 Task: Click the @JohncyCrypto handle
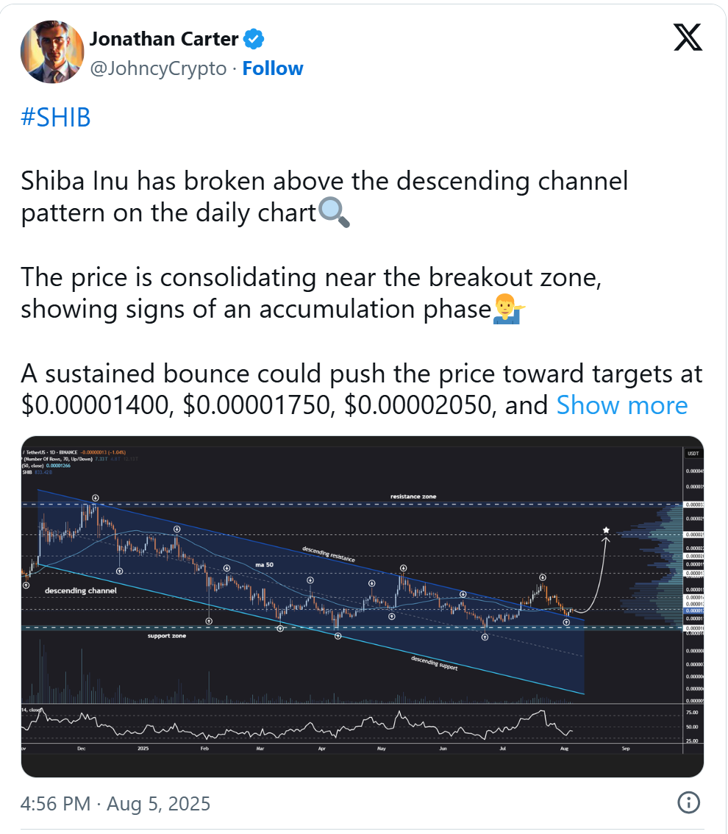[158, 68]
